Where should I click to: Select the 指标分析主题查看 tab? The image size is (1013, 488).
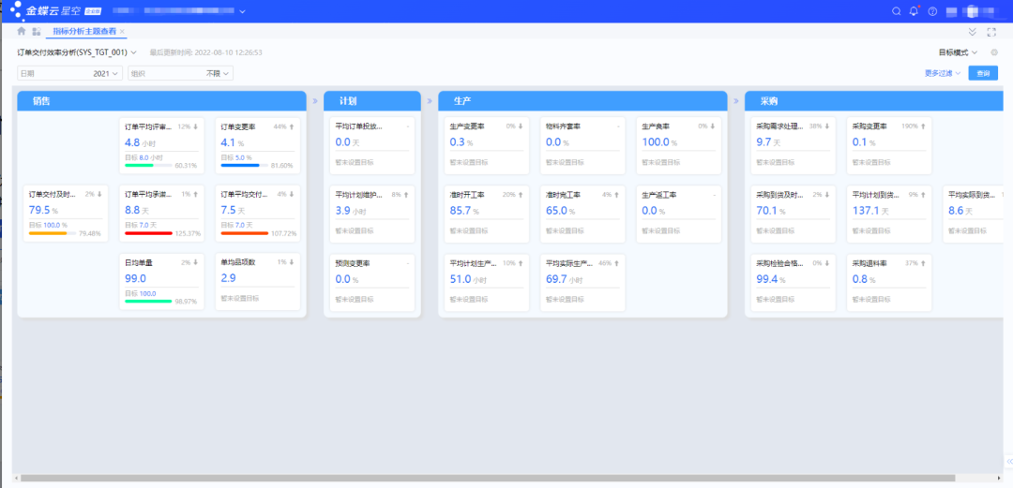(x=84, y=31)
